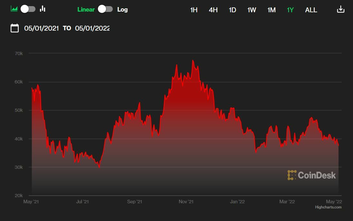Edit the end date 05/01/2022
The image size is (353, 221).
[x=92, y=28]
